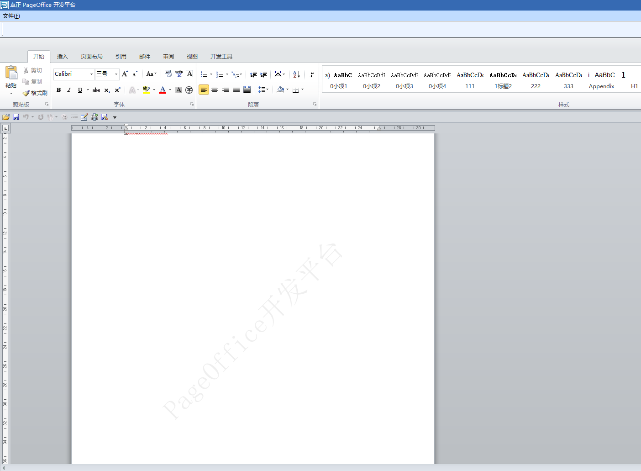Open the highlight color dropdown arrow

(x=154, y=90)
